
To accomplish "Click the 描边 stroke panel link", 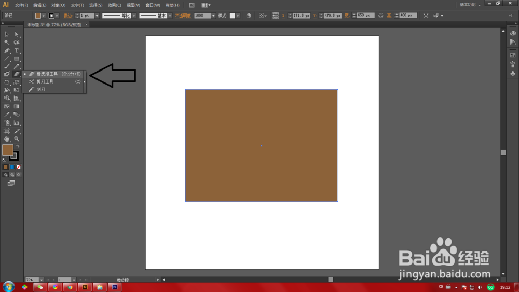I will [x=68, y=16].
